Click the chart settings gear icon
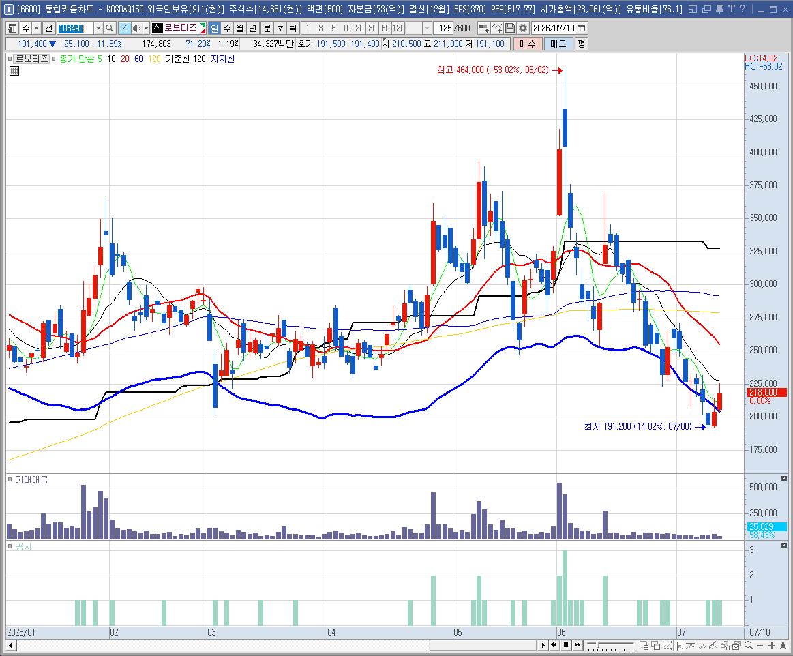The width and height of the screenshot is (793, 656). pyautogui.click(x=523, y=29)
